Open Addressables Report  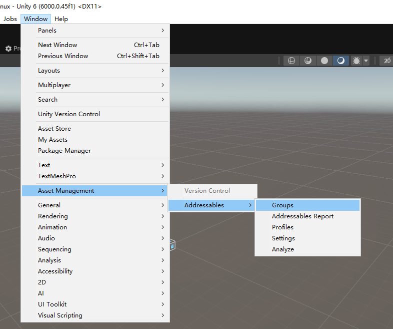pos(308,216)
